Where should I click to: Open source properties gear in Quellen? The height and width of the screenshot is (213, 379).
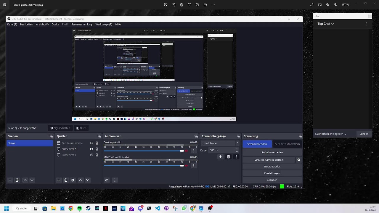point(73,180)
